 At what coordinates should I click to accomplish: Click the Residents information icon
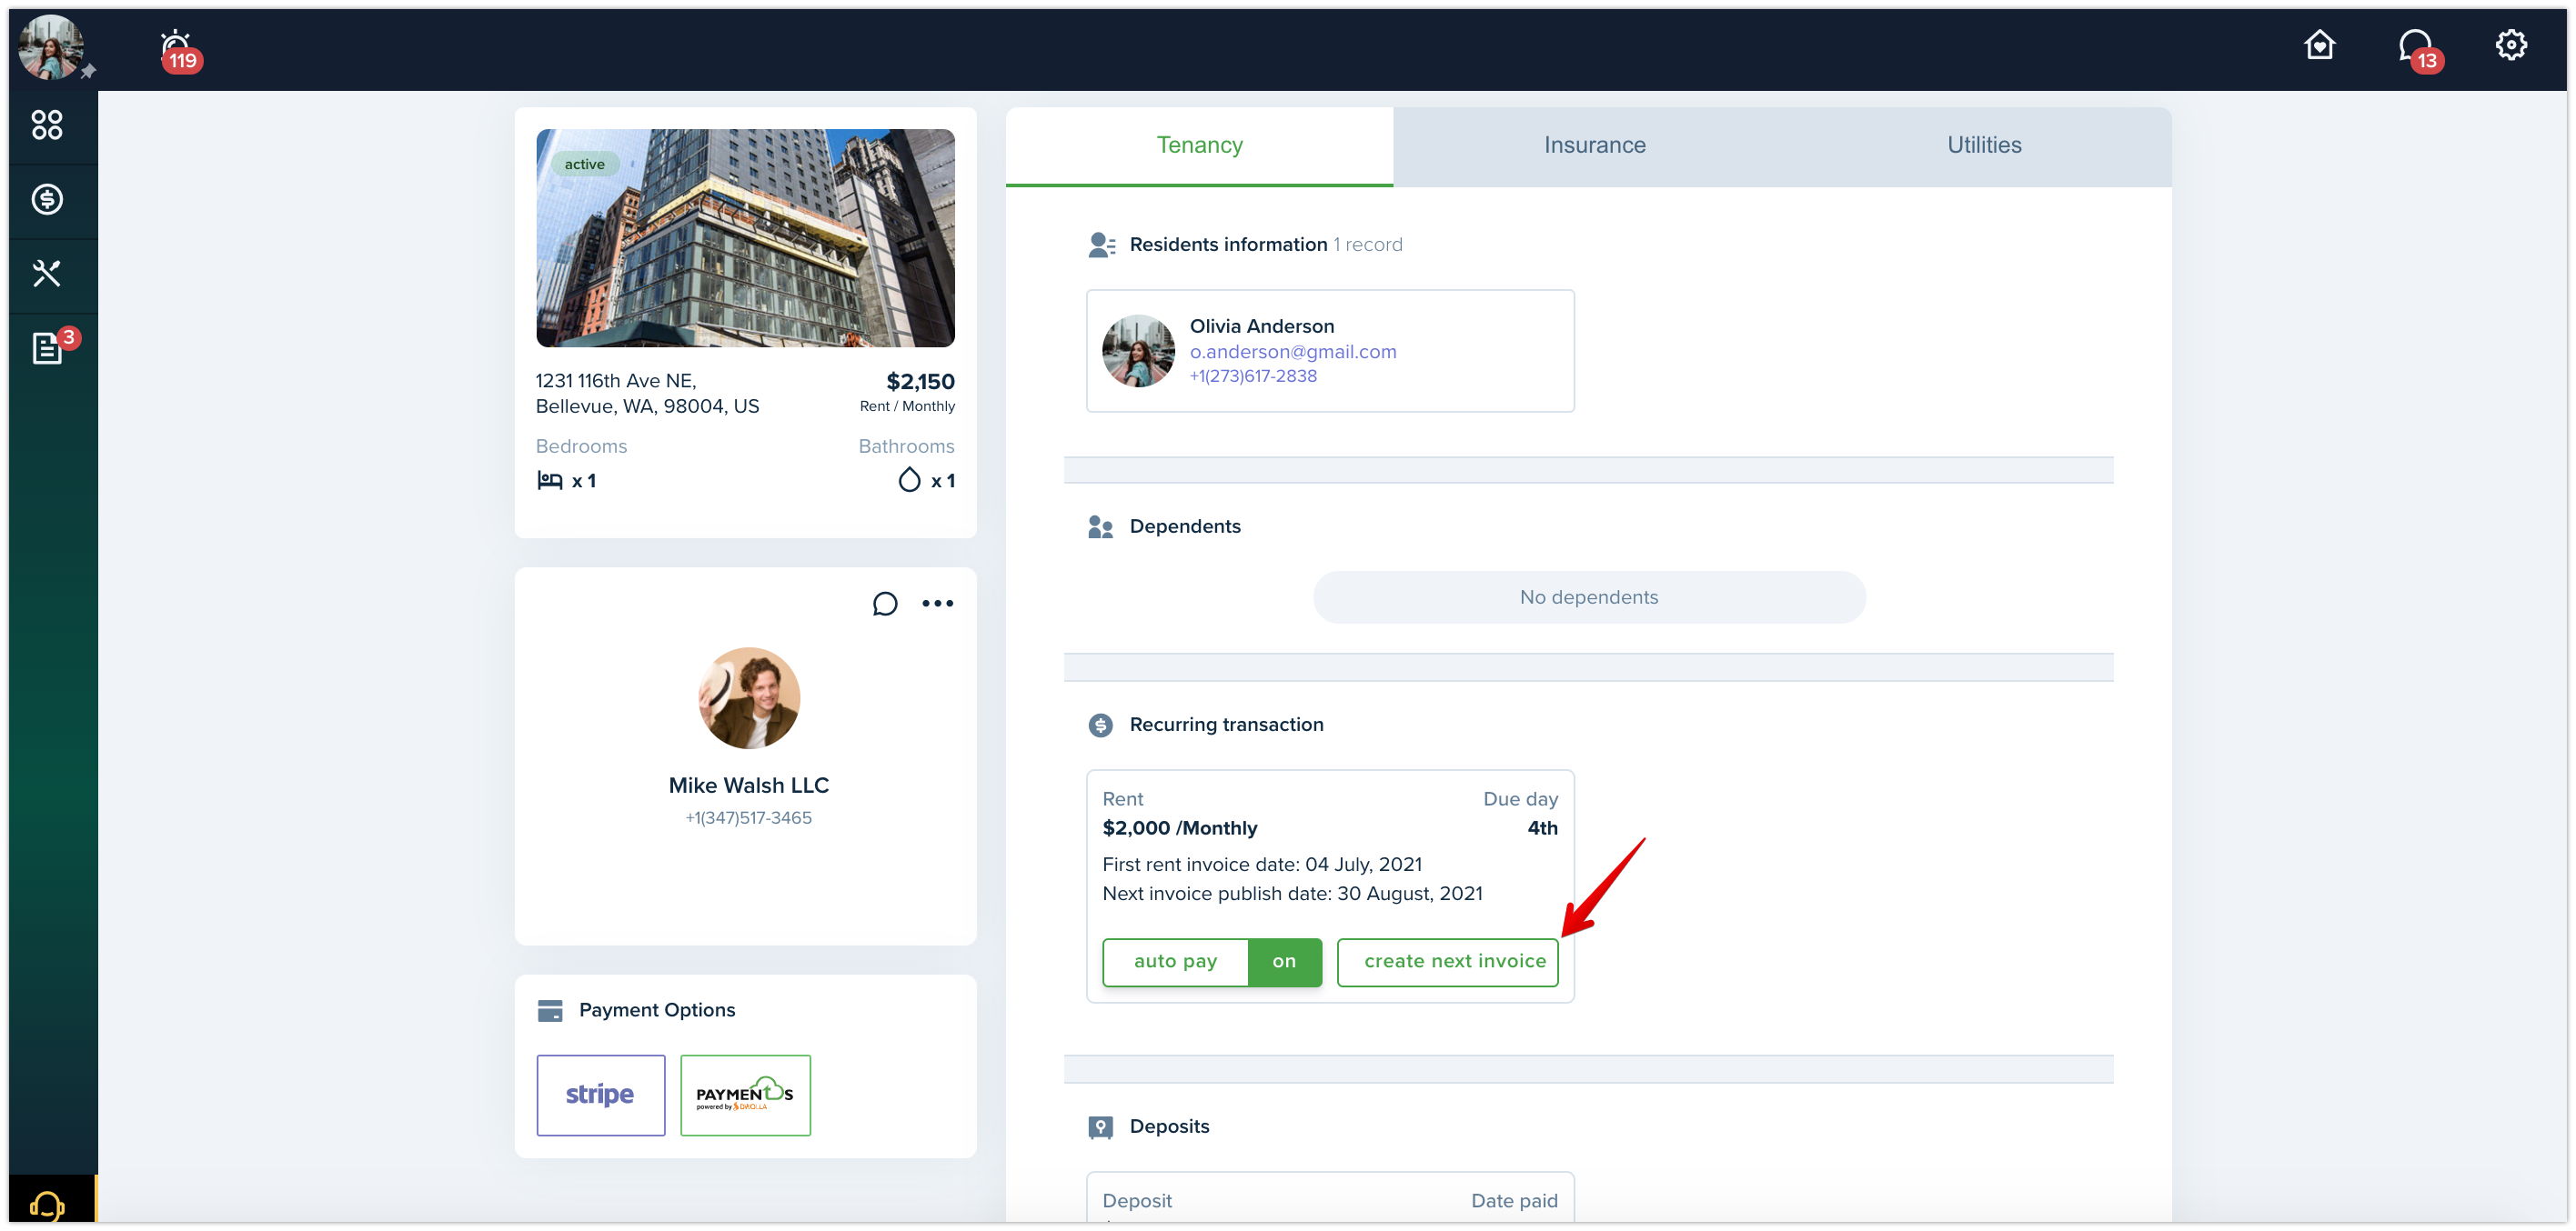(x=1101, y=245)
